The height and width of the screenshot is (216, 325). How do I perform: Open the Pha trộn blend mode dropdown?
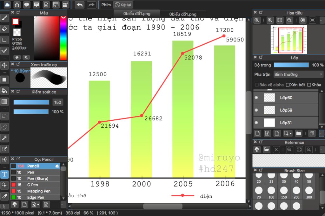click(298, 74)
